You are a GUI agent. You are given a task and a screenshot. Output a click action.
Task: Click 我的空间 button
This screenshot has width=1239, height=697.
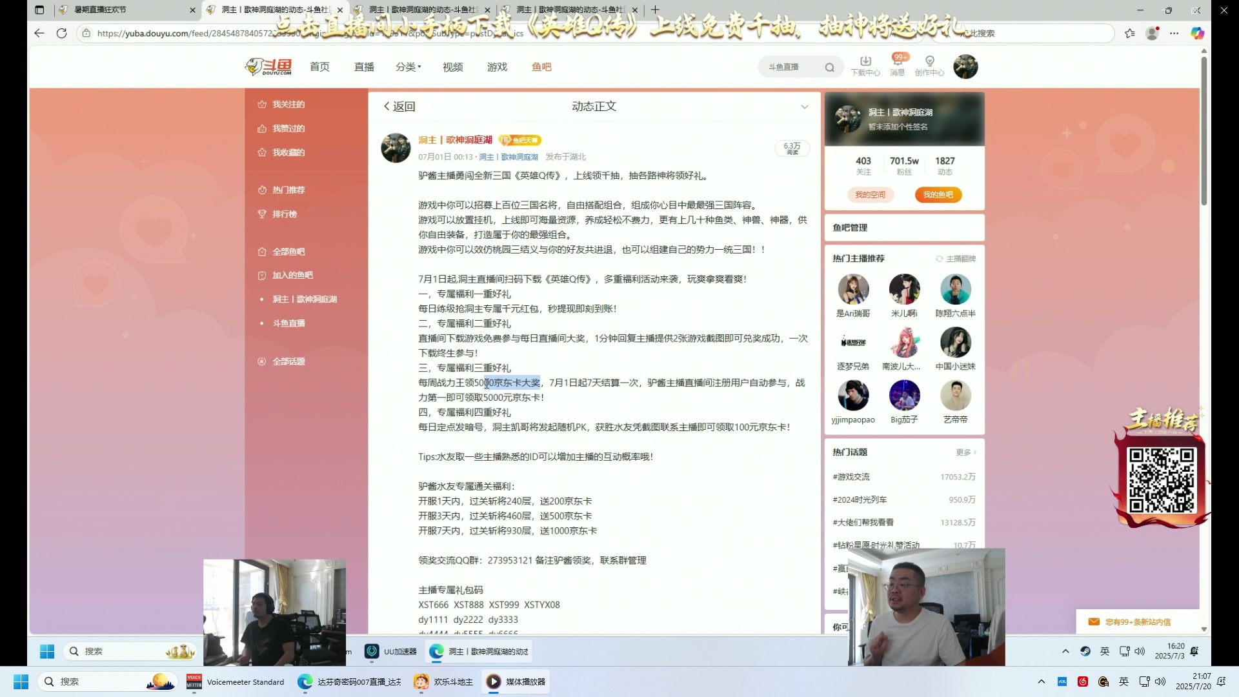click(x=870, y=194)
